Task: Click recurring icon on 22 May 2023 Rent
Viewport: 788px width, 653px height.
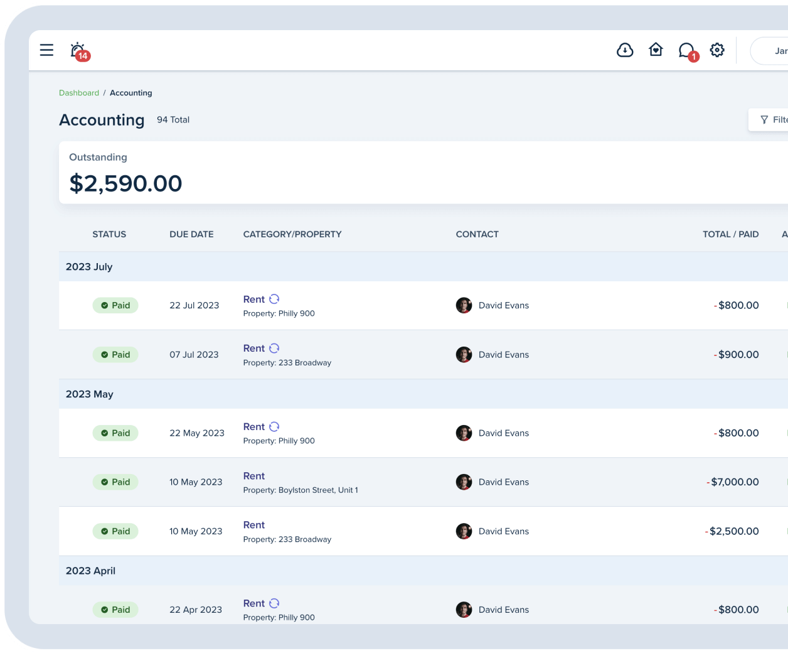Action: click(274, 427)
